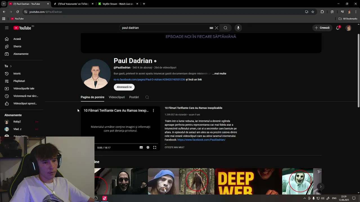
Task: Go back in Chrome navigation
Action: [4, 12]
